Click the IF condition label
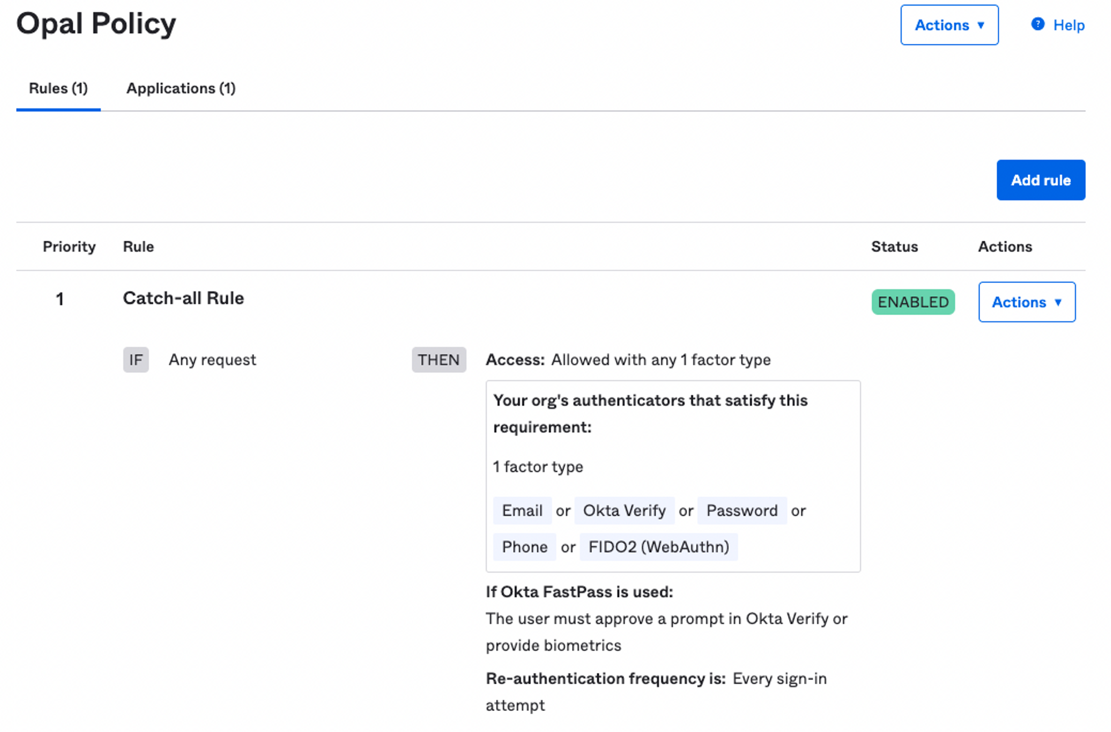Image resolution: width=1111 pixels, height=732 pixels. (x=136, y=360)
